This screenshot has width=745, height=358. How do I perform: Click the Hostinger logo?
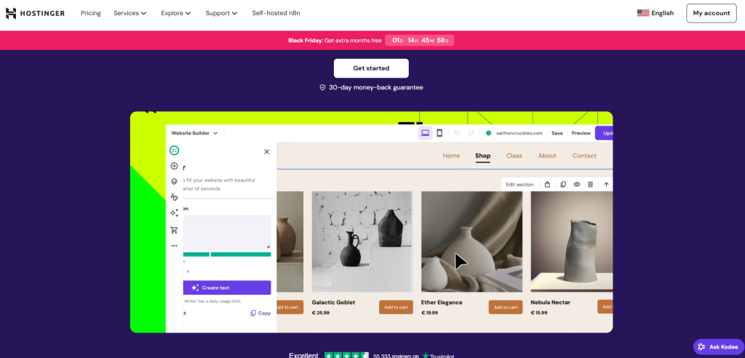pos(35,13)
